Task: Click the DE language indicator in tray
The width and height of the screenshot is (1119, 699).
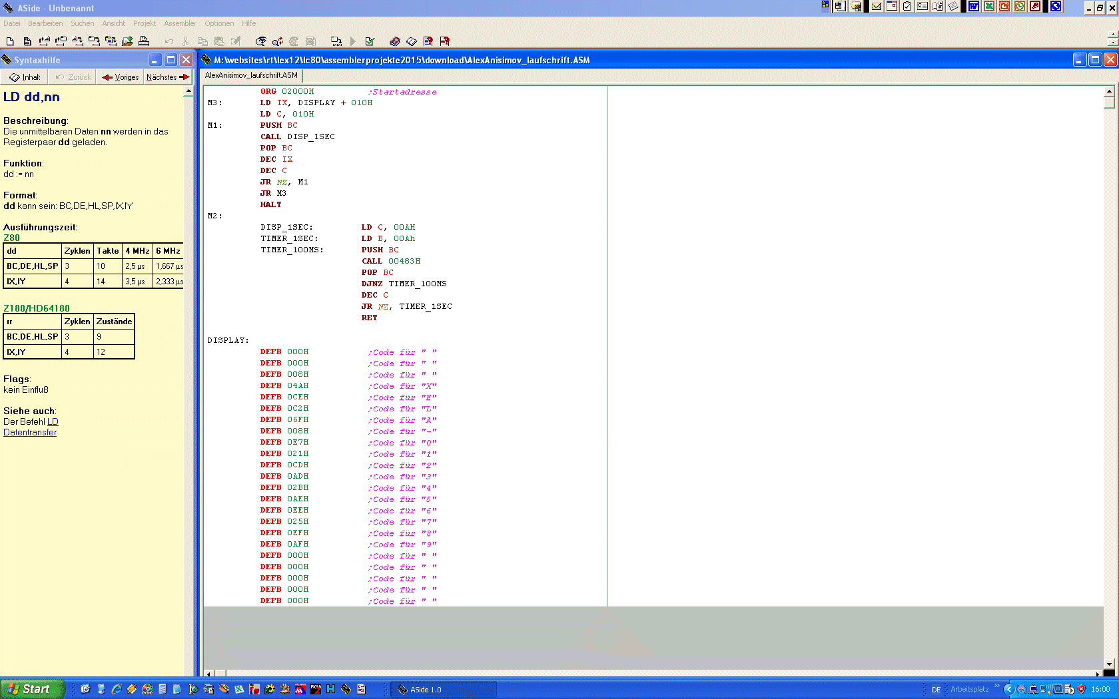Action: point(936,690)
